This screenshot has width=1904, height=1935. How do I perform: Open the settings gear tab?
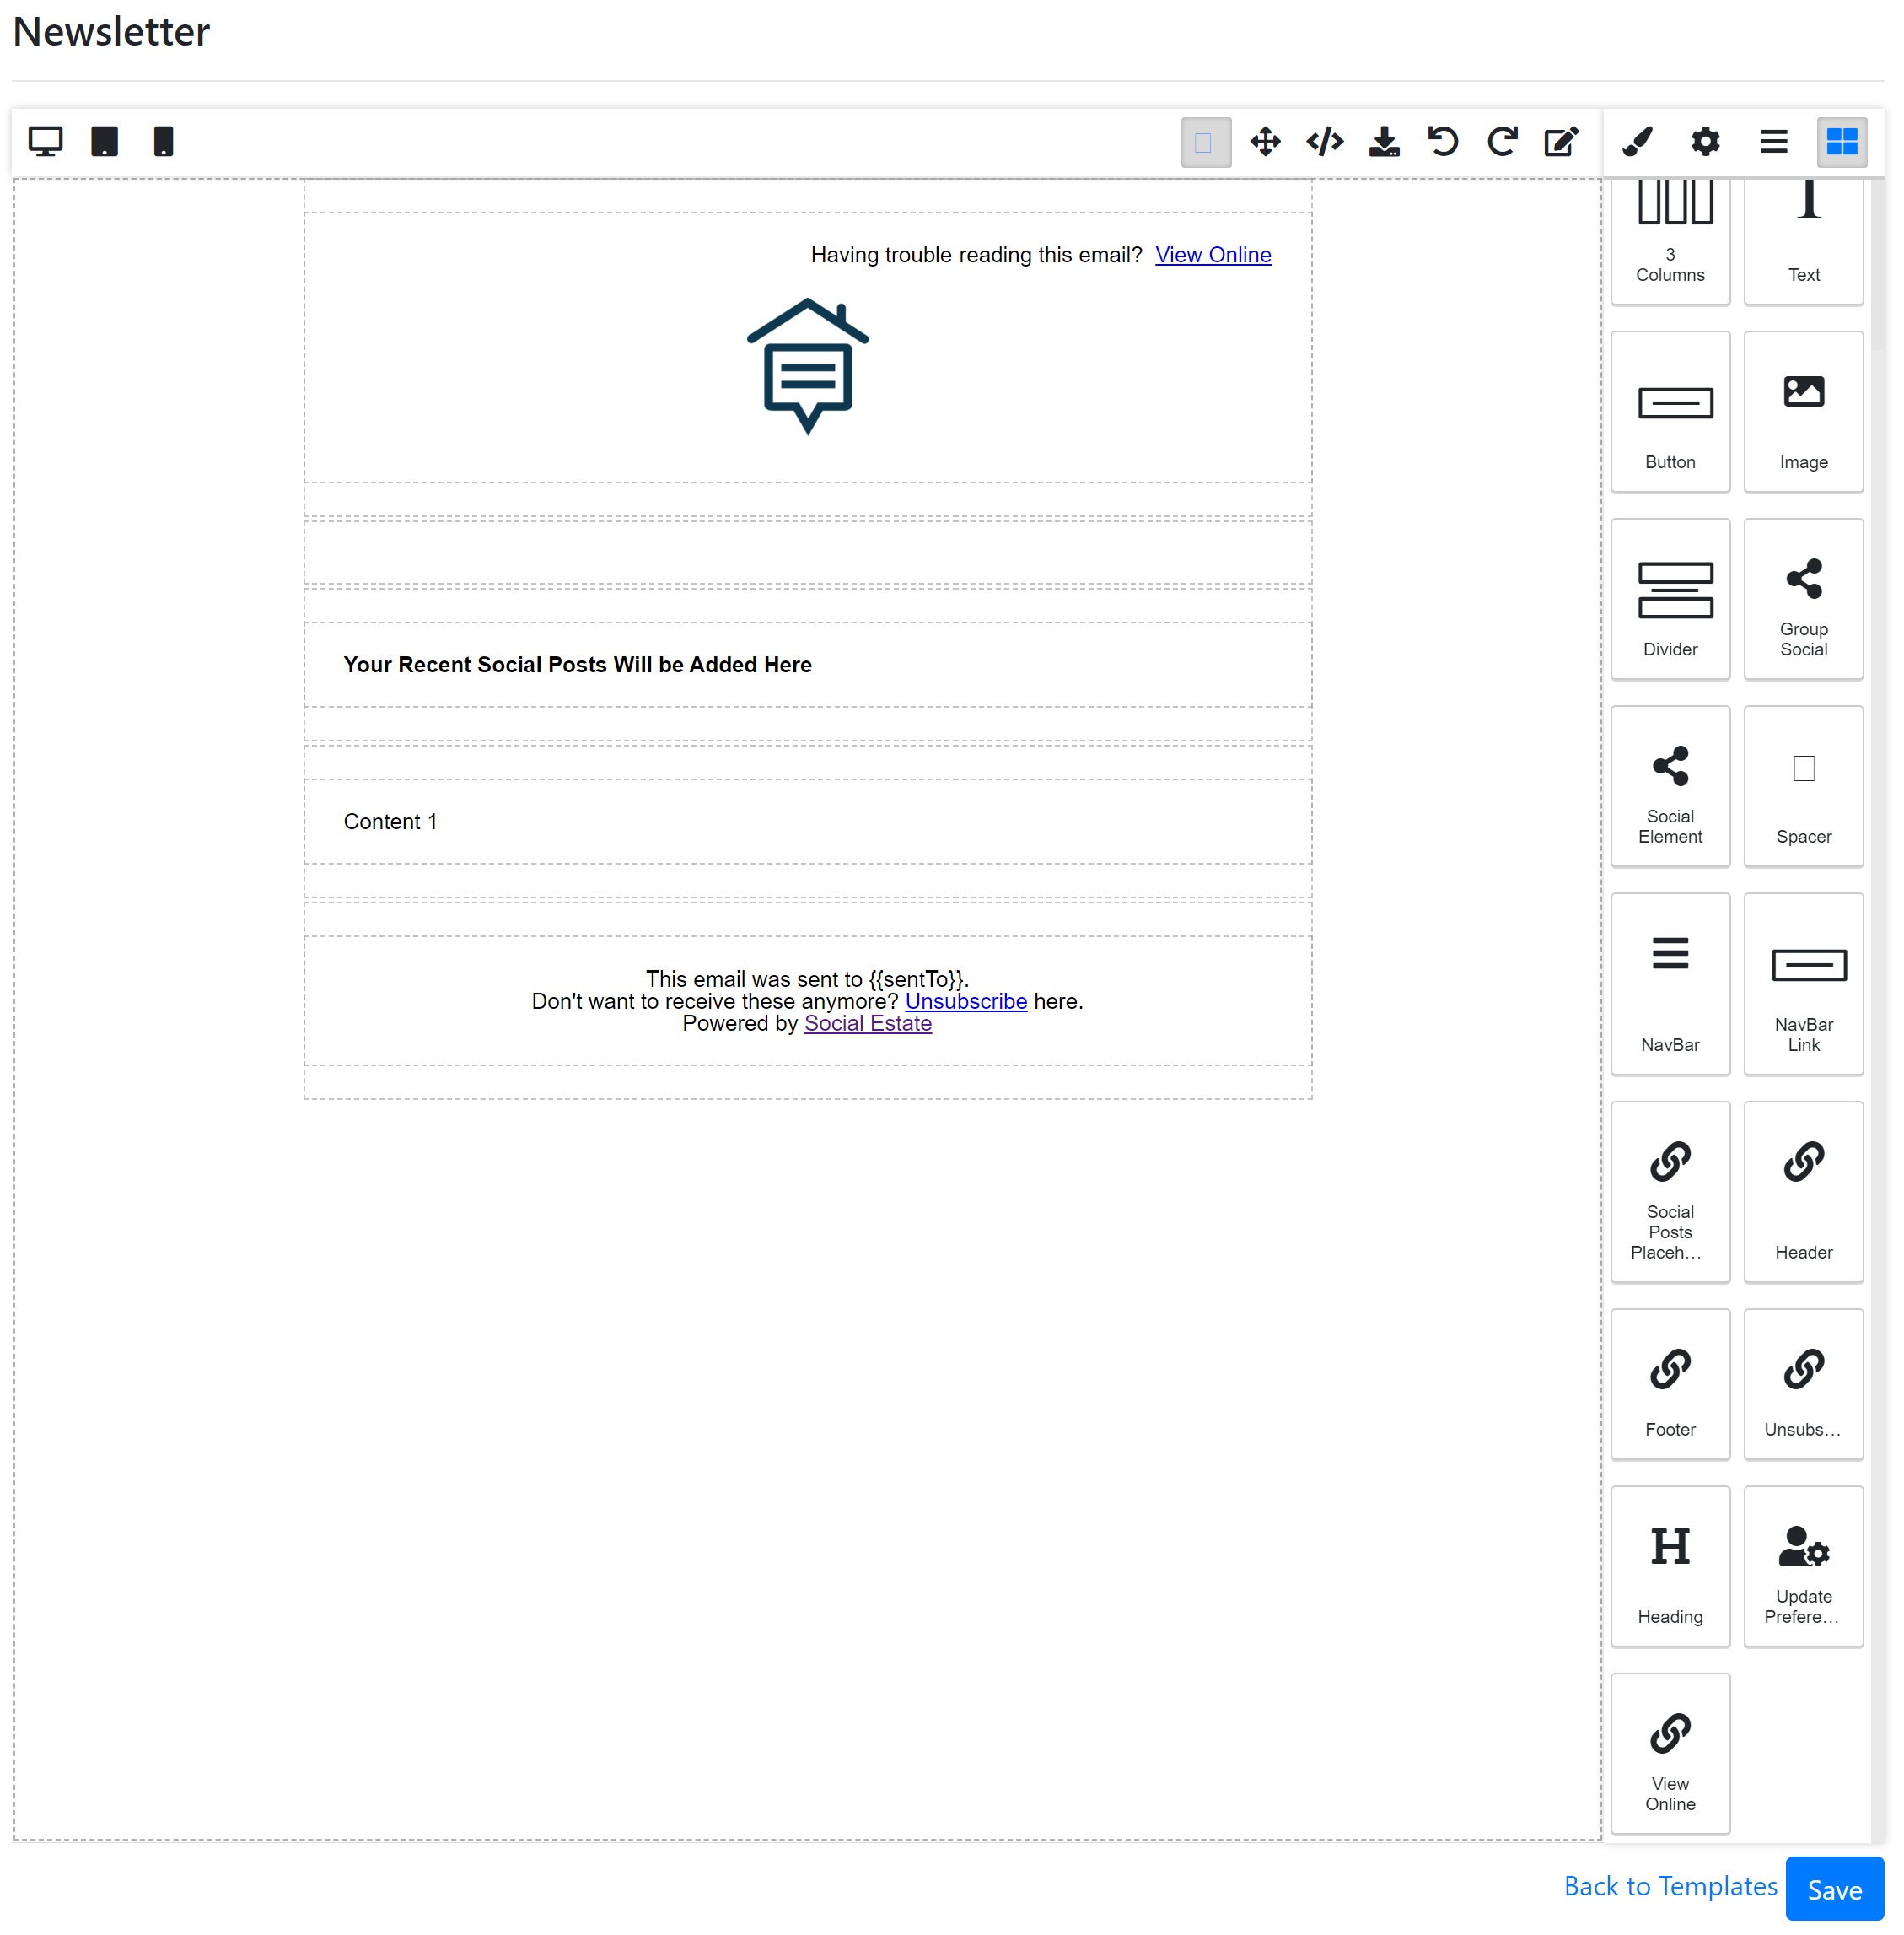coord(1705,142)
